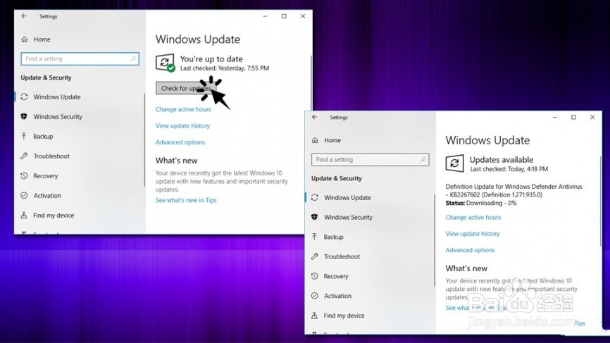
Task: Click Home icon in left Settings window
Action: click(x=25, y=39)
